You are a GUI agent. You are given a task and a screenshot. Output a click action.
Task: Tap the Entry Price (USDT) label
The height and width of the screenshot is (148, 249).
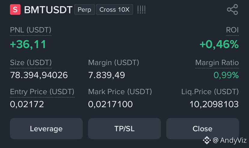[42, 92]
